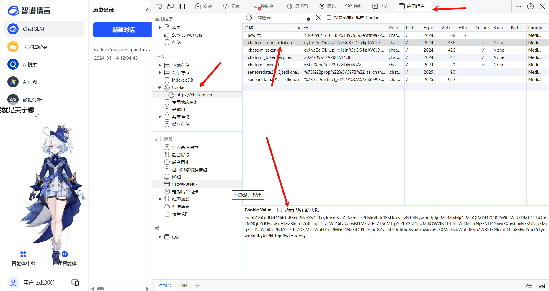
Task: Open DevTools more options menu
Action: [x=519, y=6]
